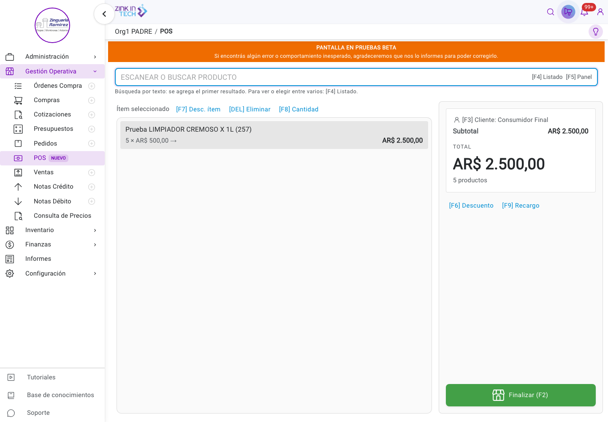Screen dimensions: 608x422
Task: Expand the Inventario menu chevron
Action: (95, 230)
